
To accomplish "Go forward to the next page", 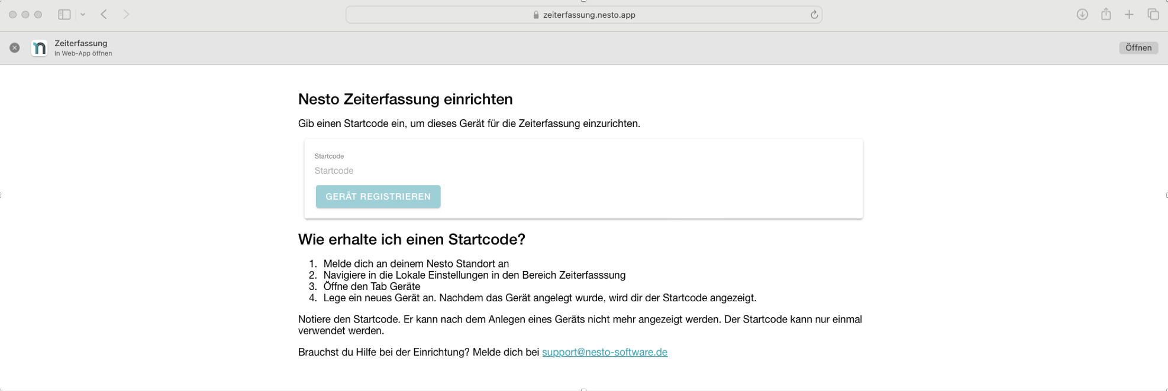I will click(x=126, y=15).
